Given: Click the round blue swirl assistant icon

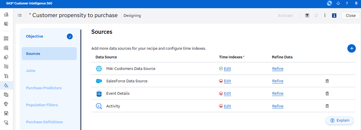Looking at the screenshot, I should click(x=329, y=3).
